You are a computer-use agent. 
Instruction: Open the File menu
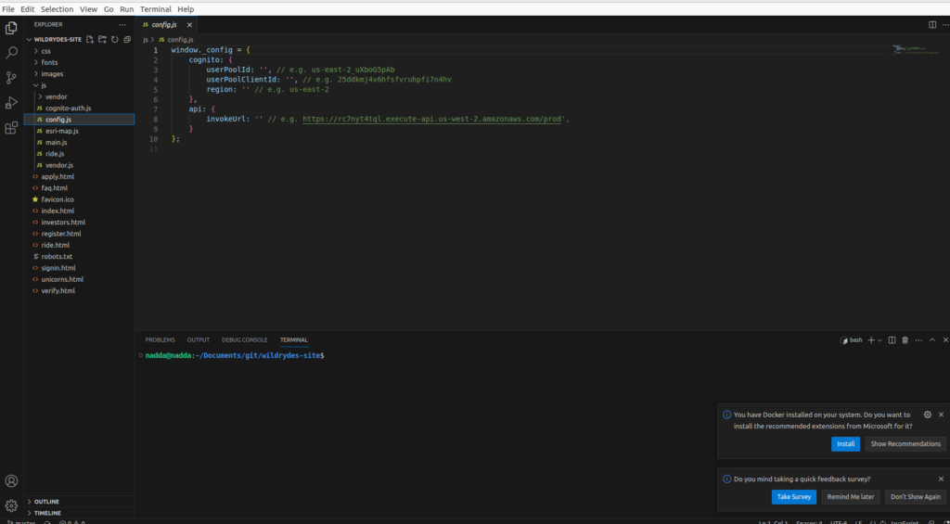(x=8, y=9)
